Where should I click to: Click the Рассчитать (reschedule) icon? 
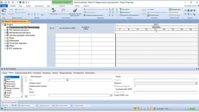54,11
